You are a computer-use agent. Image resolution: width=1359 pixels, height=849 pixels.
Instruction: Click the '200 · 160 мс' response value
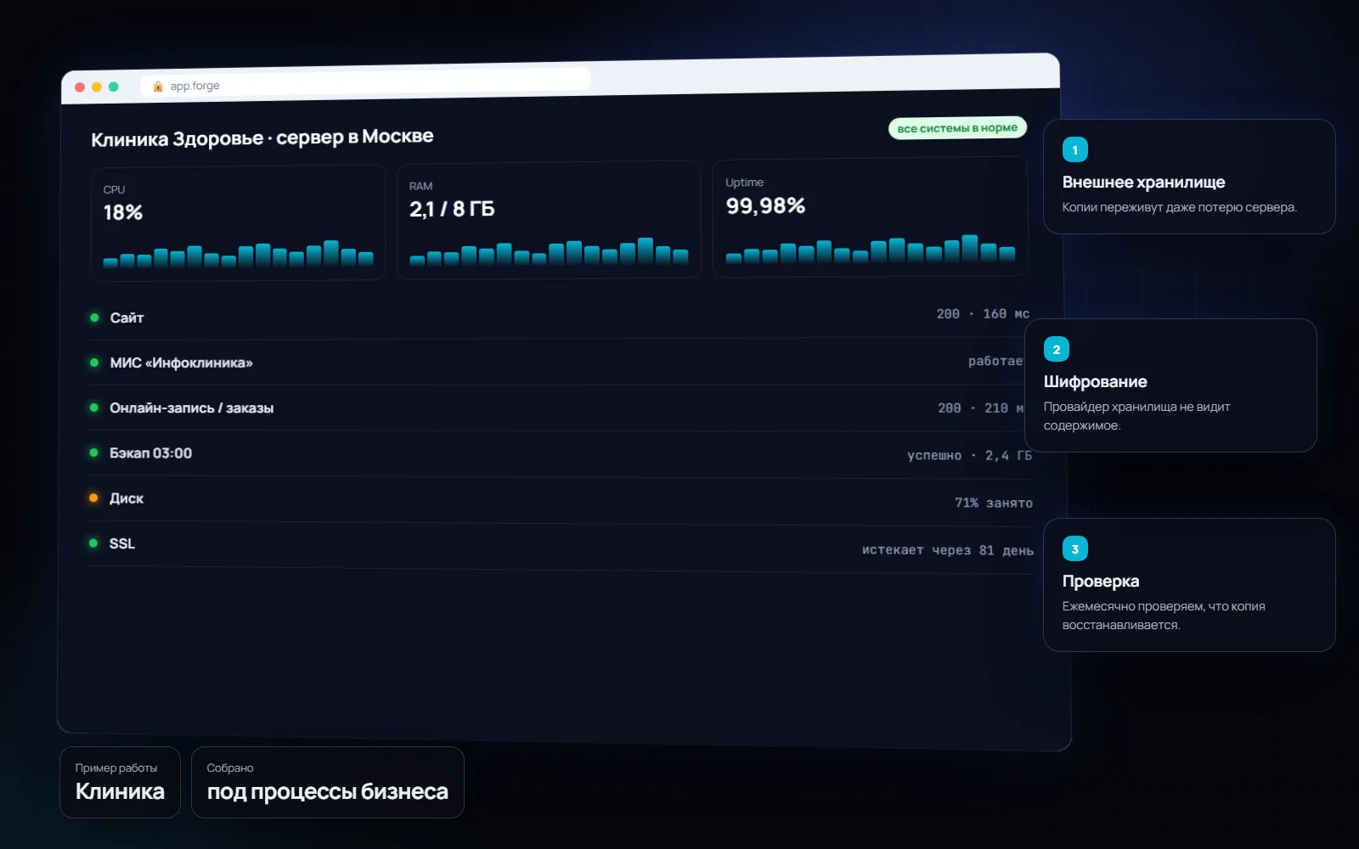click(983, 314)
